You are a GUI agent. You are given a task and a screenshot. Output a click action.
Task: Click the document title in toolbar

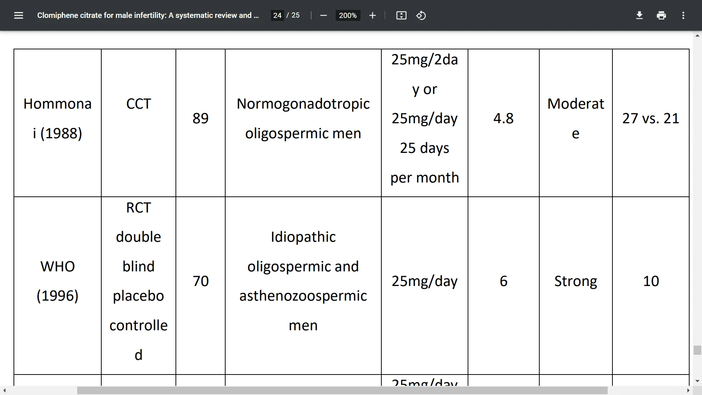tap(148, 15)
